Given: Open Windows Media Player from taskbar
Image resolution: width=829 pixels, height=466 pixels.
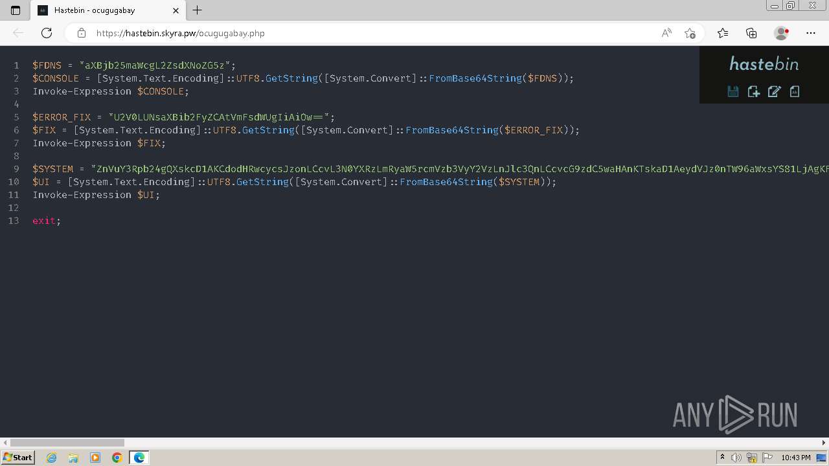Looking at the screenshot, I should point(95,458).
